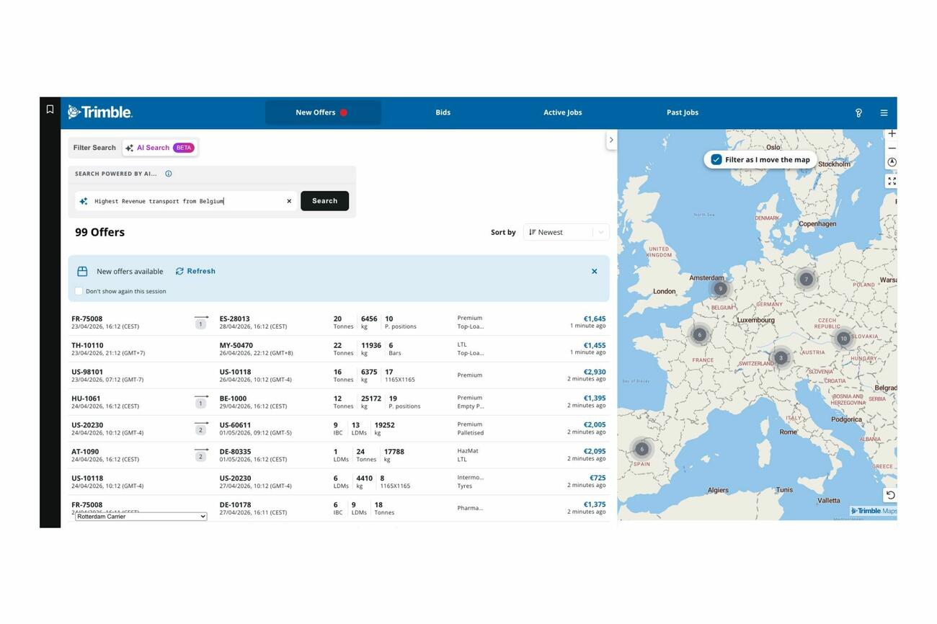Switch to the Filter Search mode
Image resolution: width=937 pixels, height=624 pixels.
94,148
